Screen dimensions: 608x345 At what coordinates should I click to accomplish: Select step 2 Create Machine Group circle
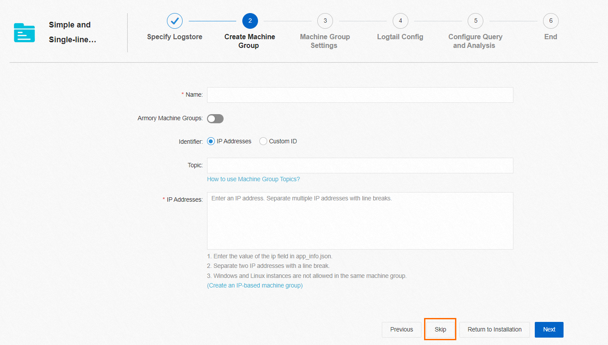point(249,20)
